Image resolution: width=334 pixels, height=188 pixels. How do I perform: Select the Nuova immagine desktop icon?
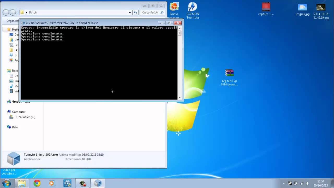click(174, 10)
